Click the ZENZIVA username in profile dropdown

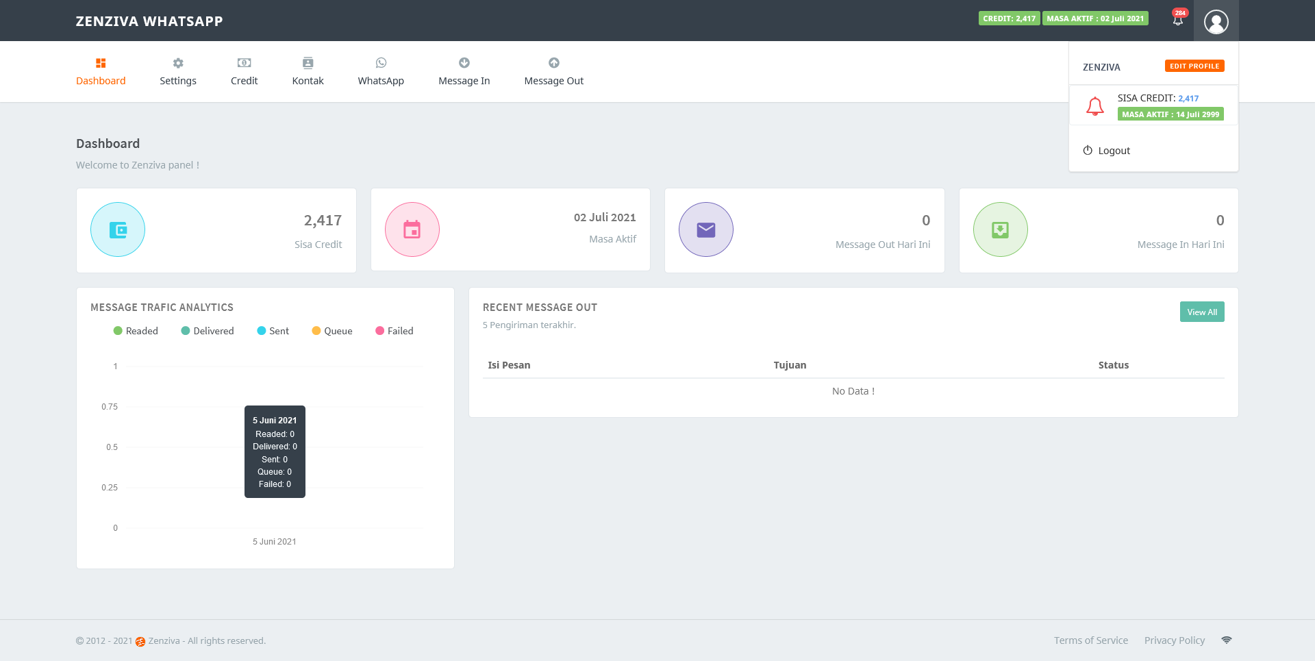point(1101,67)
